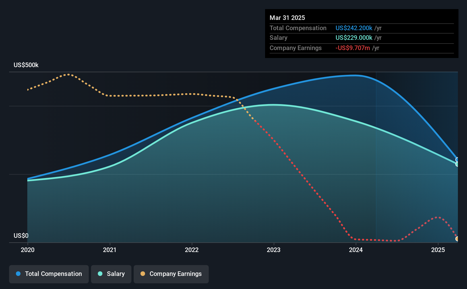Click the US$500k y-axis label

tap(26, 65)
